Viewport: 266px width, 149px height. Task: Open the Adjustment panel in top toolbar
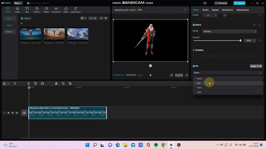tap(76, 10)
